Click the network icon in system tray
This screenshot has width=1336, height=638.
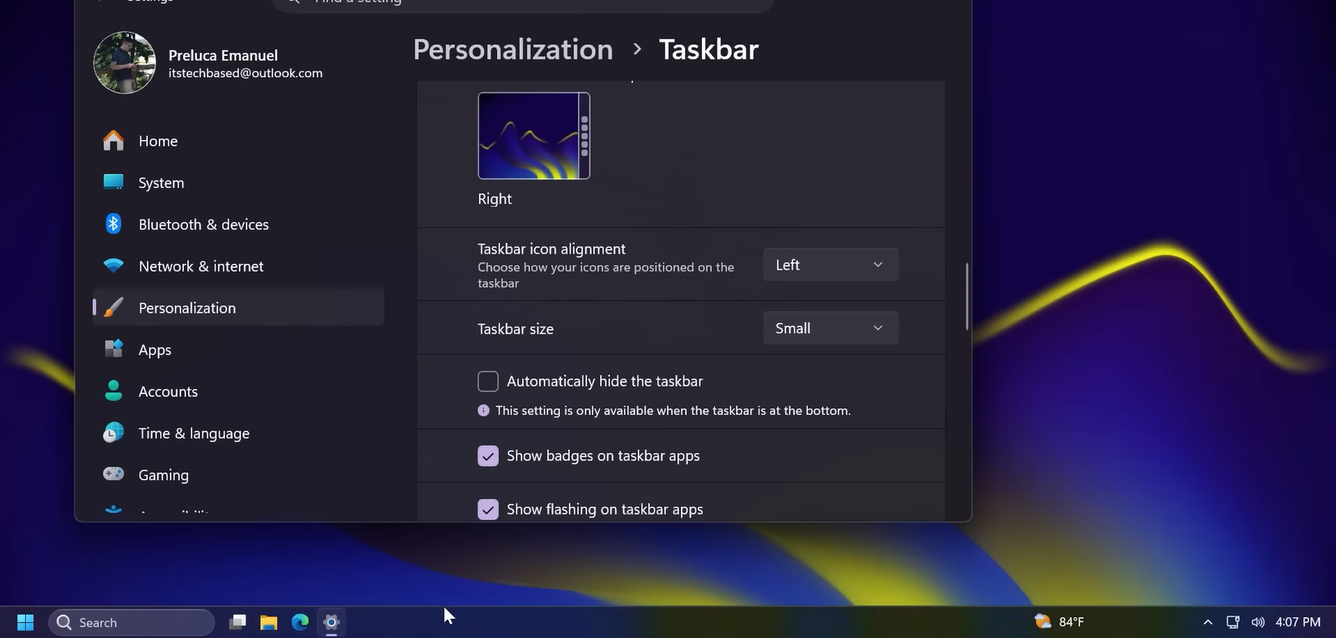point(1233,622)
